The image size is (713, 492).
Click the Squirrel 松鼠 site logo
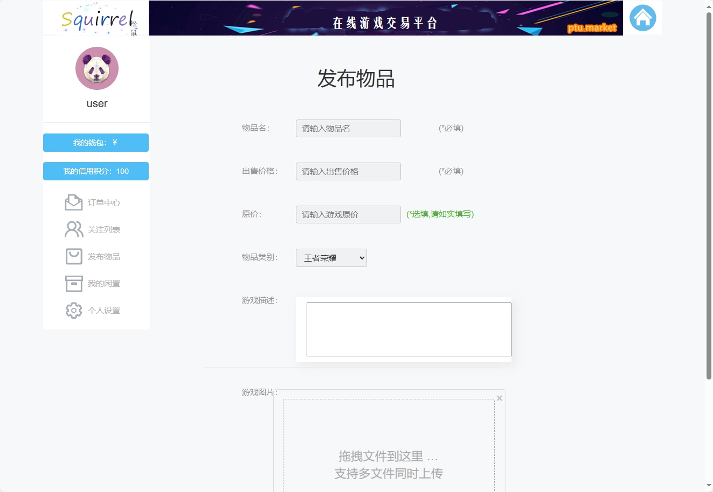click(x=96, y=18)
